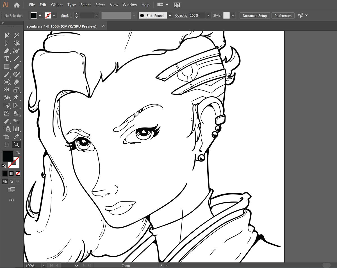Go to the Home screen icon
The height and width of the screenshot is (268, 337).
17,5
